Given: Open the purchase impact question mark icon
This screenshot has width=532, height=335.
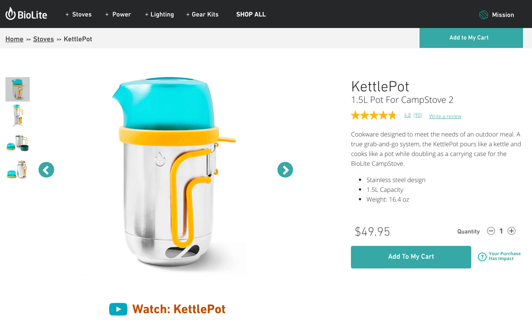Looking at the screenshot, I should click(482, 257).
